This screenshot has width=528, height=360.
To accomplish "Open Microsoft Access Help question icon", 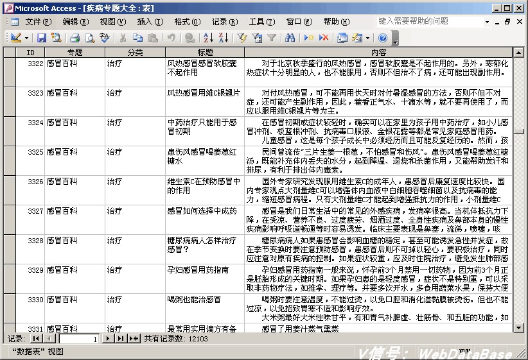I will pos(383,38).
